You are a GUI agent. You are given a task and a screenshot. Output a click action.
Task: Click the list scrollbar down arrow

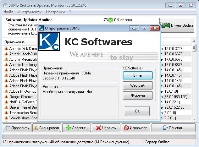(x=194, y=119)
